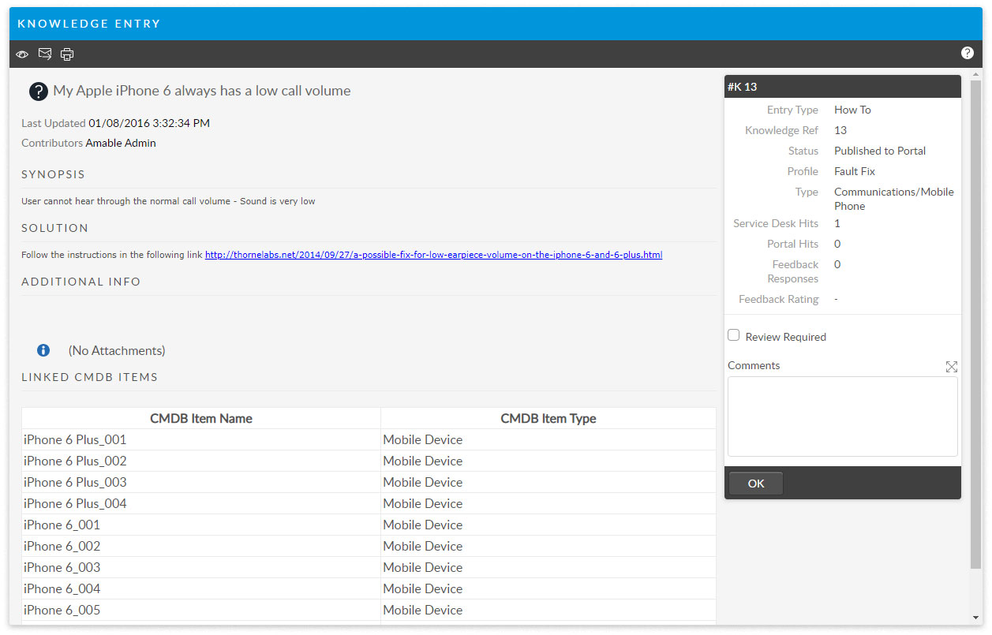This screenshot has width=992, height=635.
Task: Select the iPhone 6 Plus_001 row
Action: pos(369,439)
